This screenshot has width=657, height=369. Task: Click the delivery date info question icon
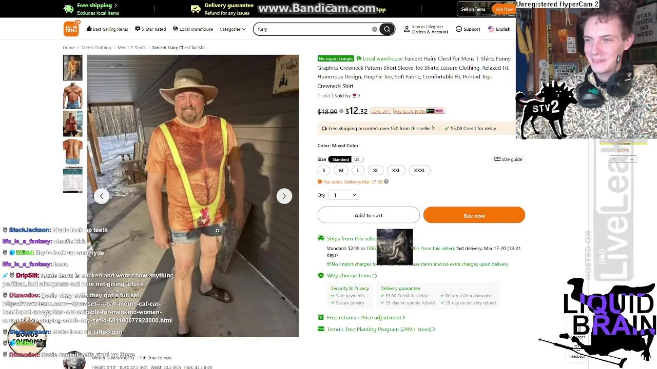pos(386,181)
